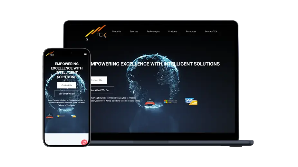The image size is (298, 167).
Task: Open the Services menu item
Action: coord(134,31)
